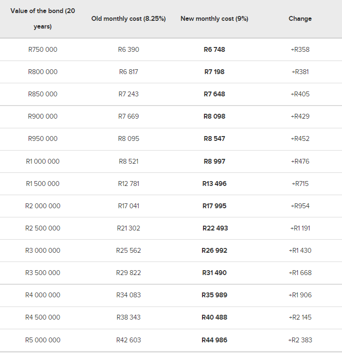Image resolution: width=342 pixels, height=353 pixels.
Task: Click the R850 000 bond row label
Action: pos(43,94)
